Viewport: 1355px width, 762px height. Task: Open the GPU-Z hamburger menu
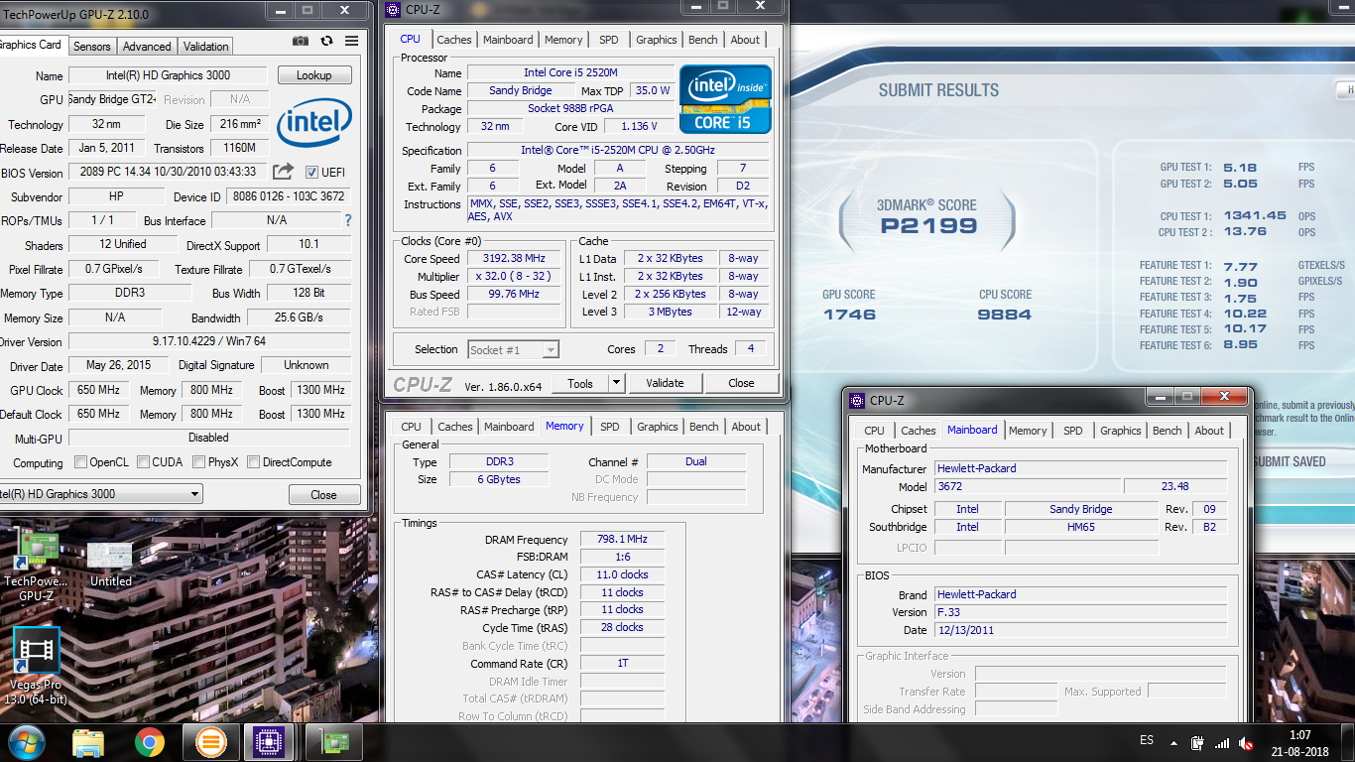[351, 42]
